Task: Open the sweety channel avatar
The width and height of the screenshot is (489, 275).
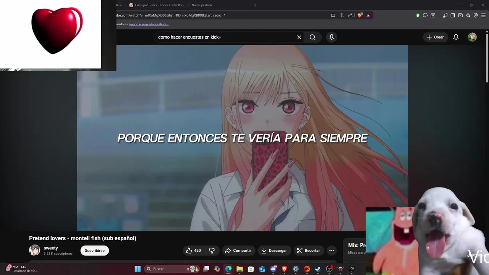Action: [x=34, y=250]
